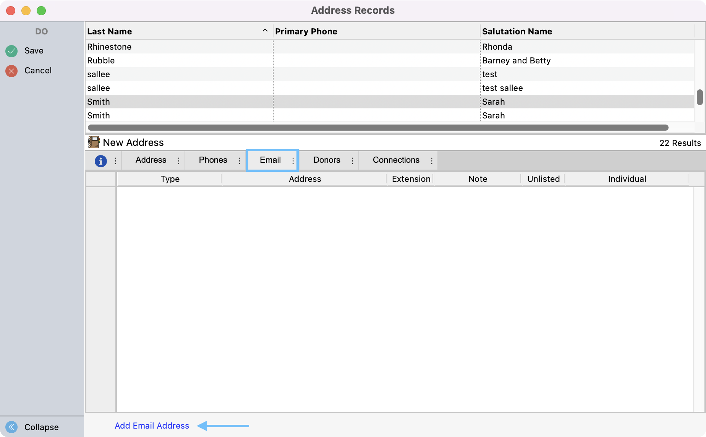Viewport: 706px width, 437px height.
Task: Click the green Save checkmark icon
Action: click(11, 51)
